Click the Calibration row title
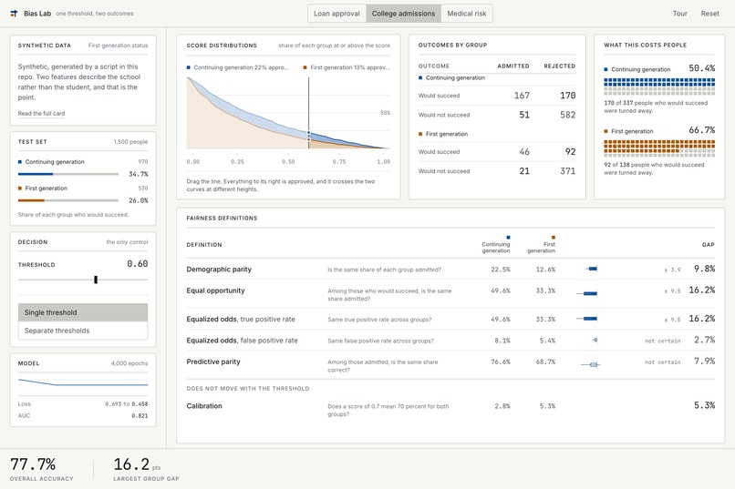The width and height of the screenshot is (735, 489). click(x=204, y=406)
